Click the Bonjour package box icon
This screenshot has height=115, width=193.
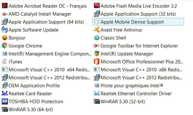tap(5, 38)
